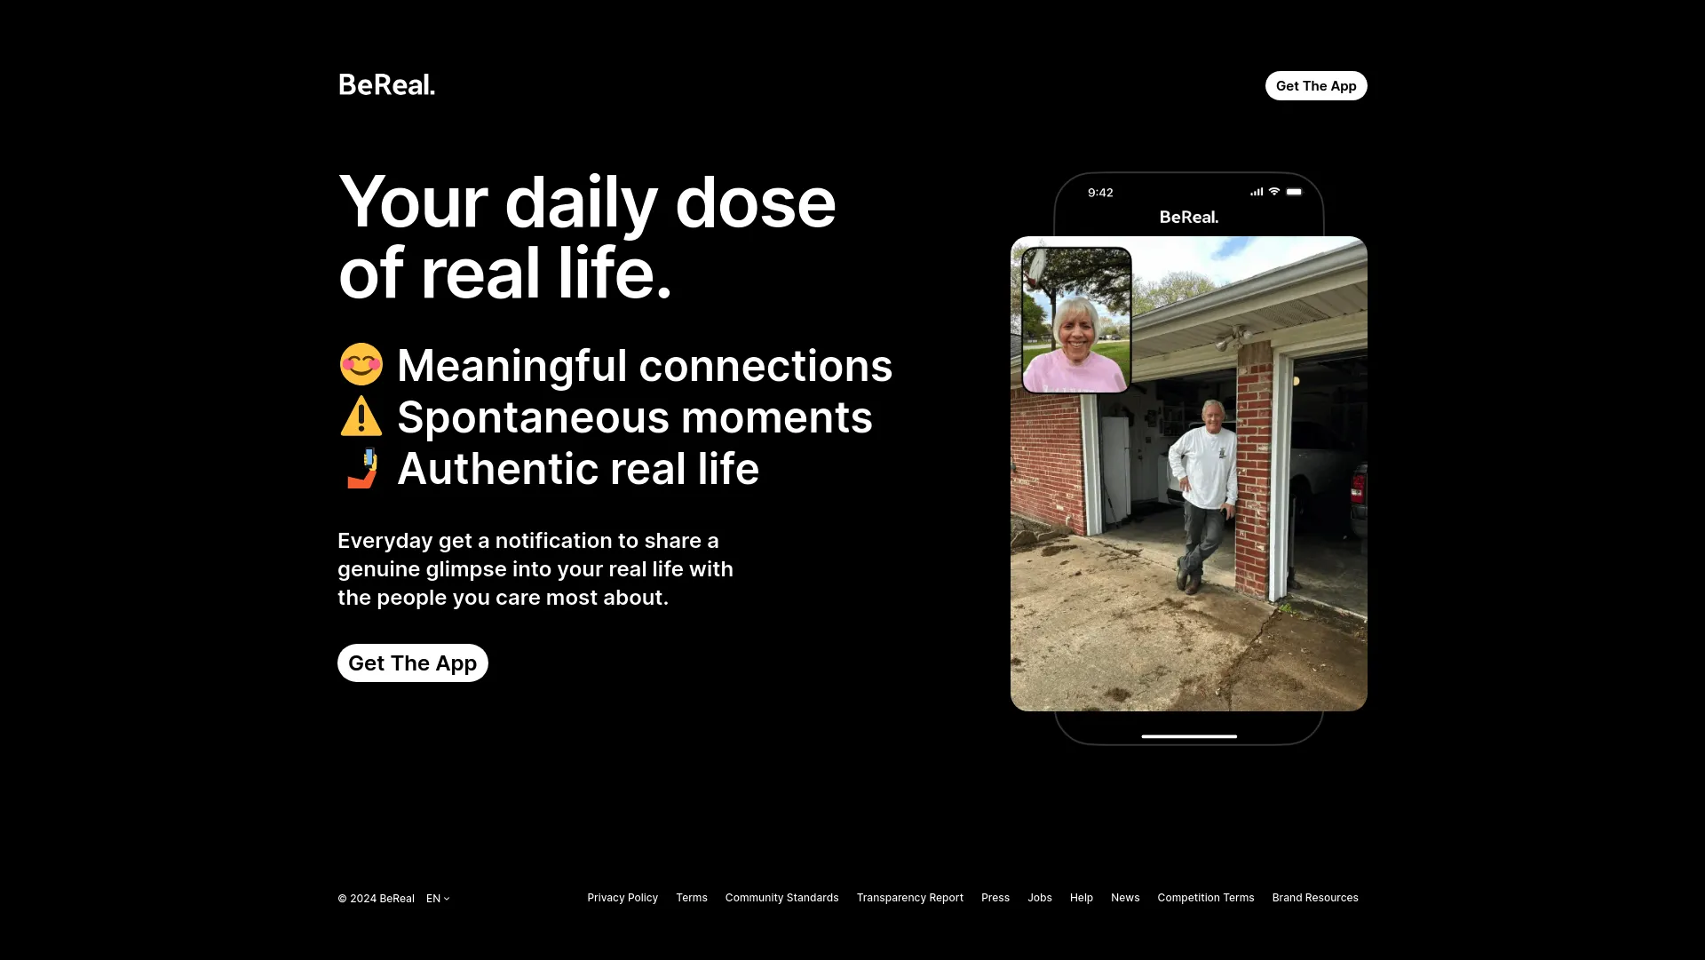Click the EN language dropdown arrow
Viewport: 1705px width, 960px height.
[446, 898]
